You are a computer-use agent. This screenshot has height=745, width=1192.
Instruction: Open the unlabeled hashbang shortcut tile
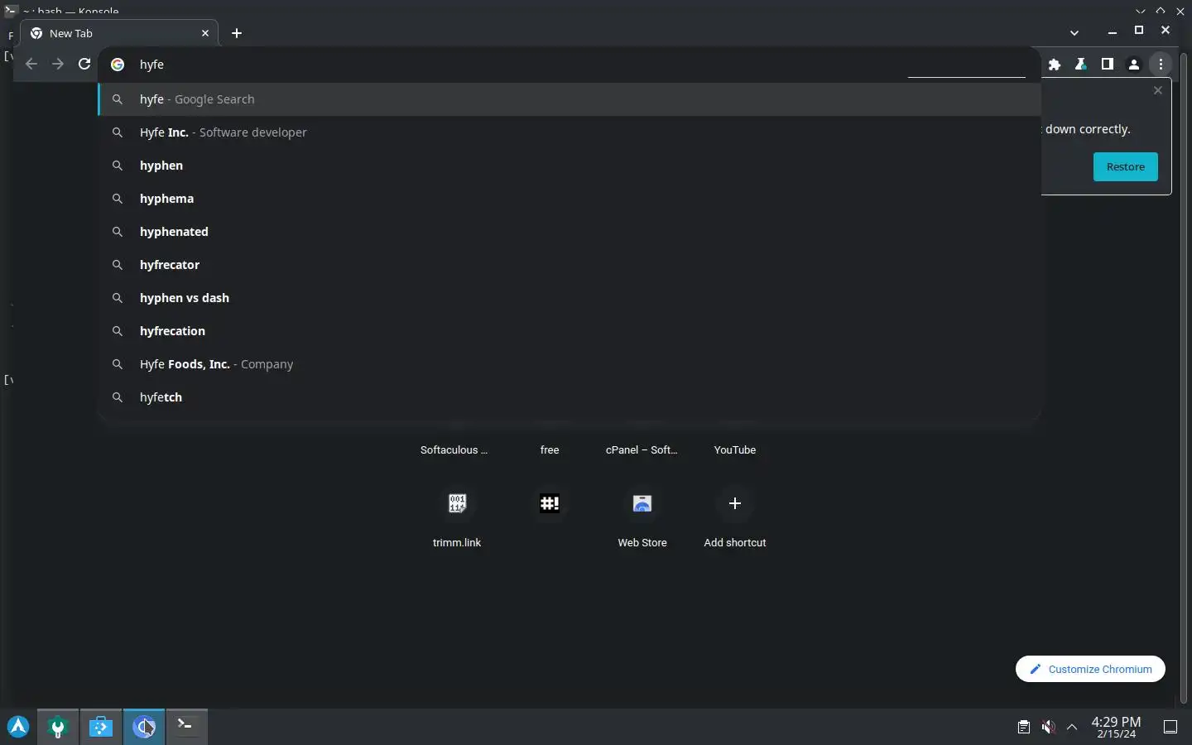click(x=550, y=503)
